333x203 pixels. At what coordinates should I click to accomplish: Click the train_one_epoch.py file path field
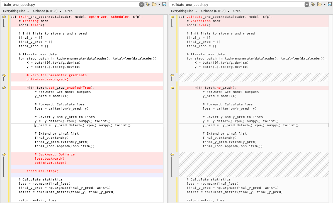coord(70,4)
